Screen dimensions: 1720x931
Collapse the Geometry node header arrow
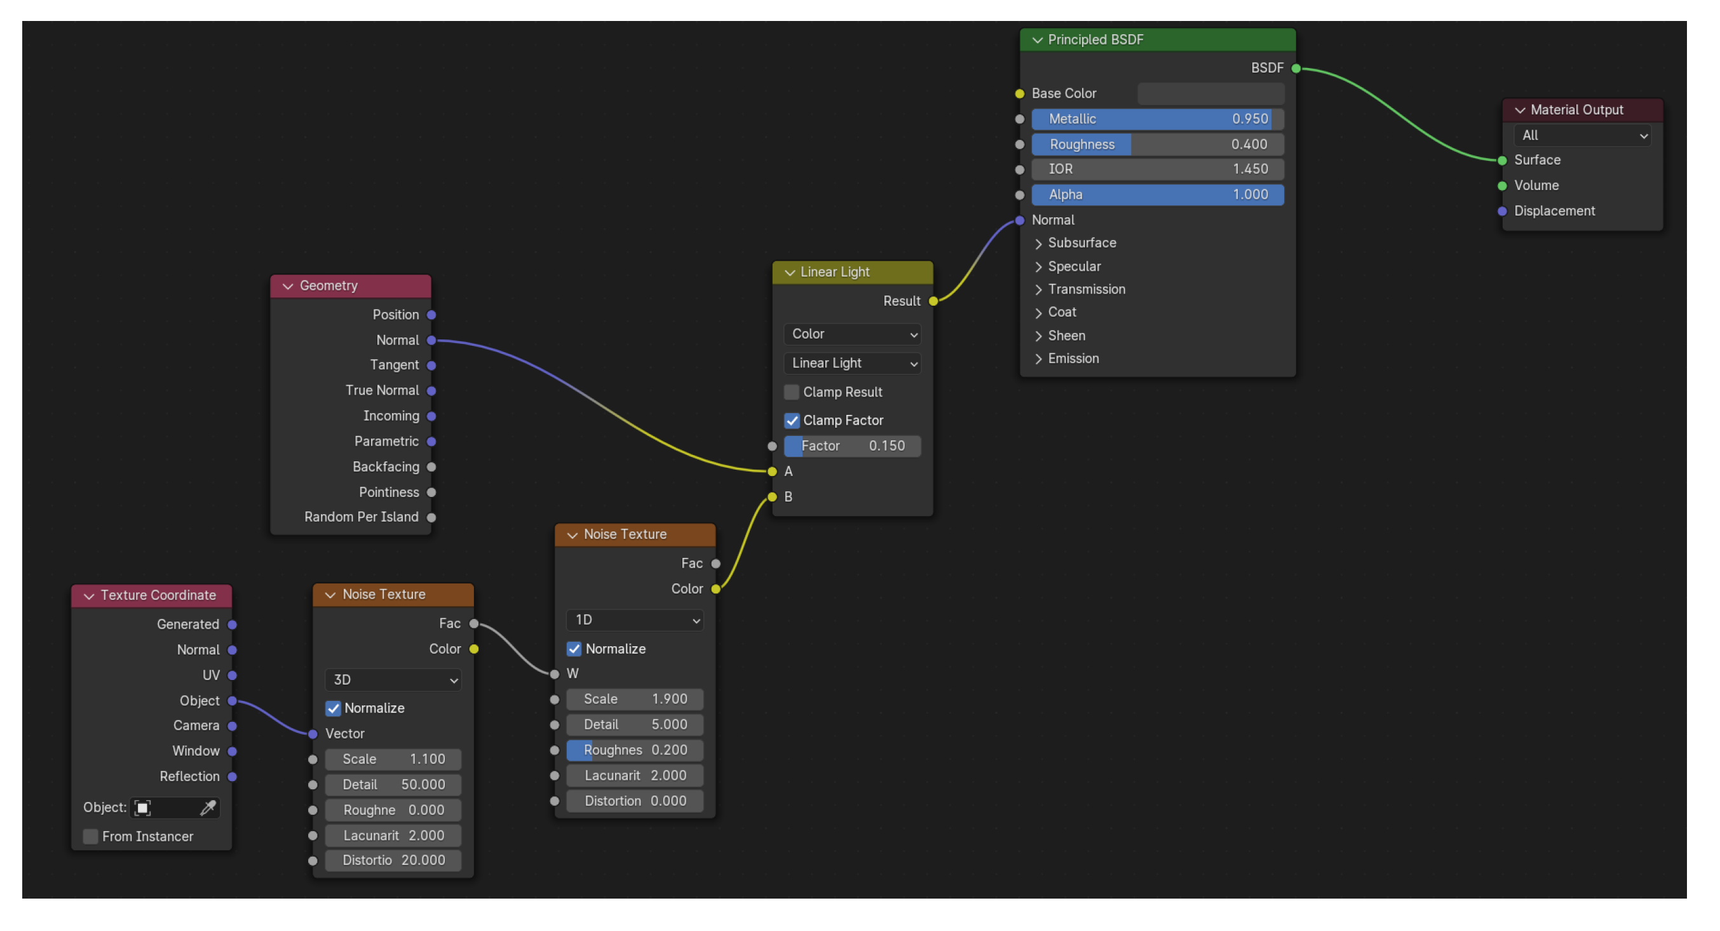[x=288, y=287]
